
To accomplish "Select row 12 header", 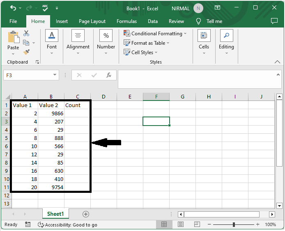I will coord(7,195).
